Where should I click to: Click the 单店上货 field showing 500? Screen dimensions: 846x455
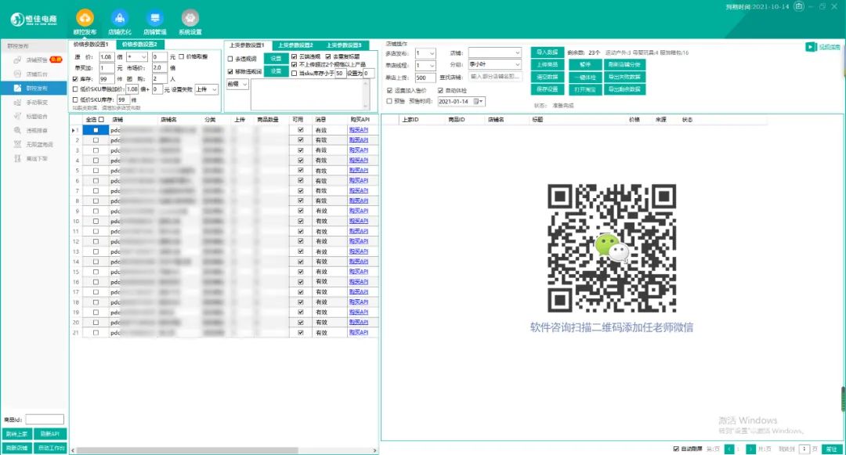pos(425,78)
